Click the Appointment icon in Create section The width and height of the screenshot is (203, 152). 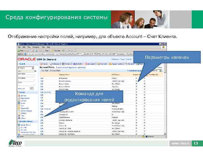click(19, 98)
